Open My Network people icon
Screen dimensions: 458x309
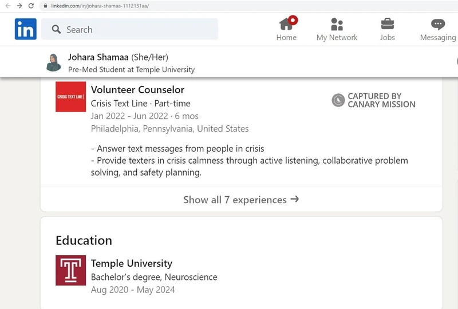[337, 24]
